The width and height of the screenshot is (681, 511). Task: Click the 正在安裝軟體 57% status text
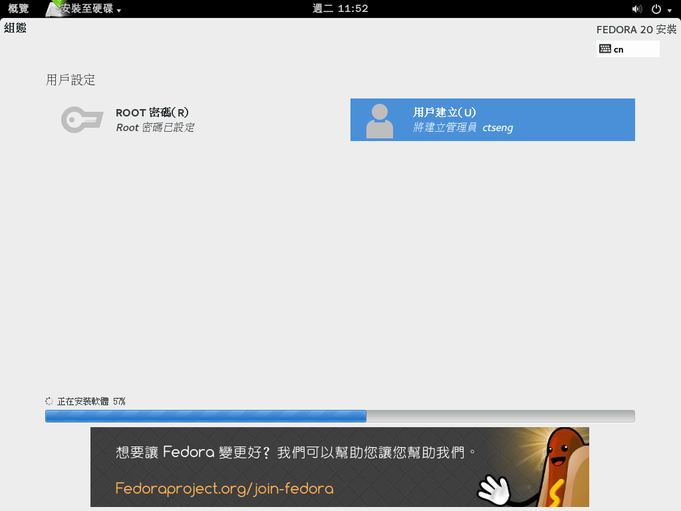tap(91, 401)
